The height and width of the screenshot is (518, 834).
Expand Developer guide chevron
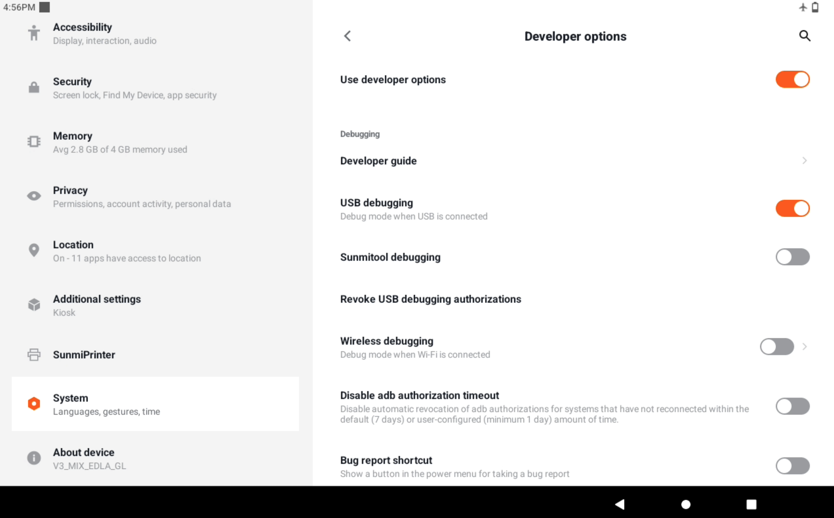coord(804,161)
